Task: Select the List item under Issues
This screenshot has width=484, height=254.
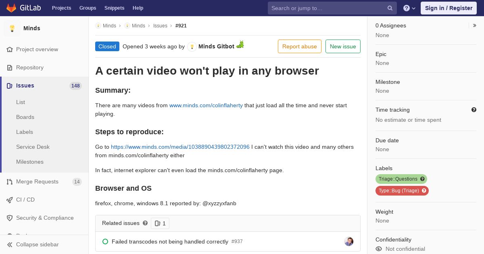Action: point(21,102)
